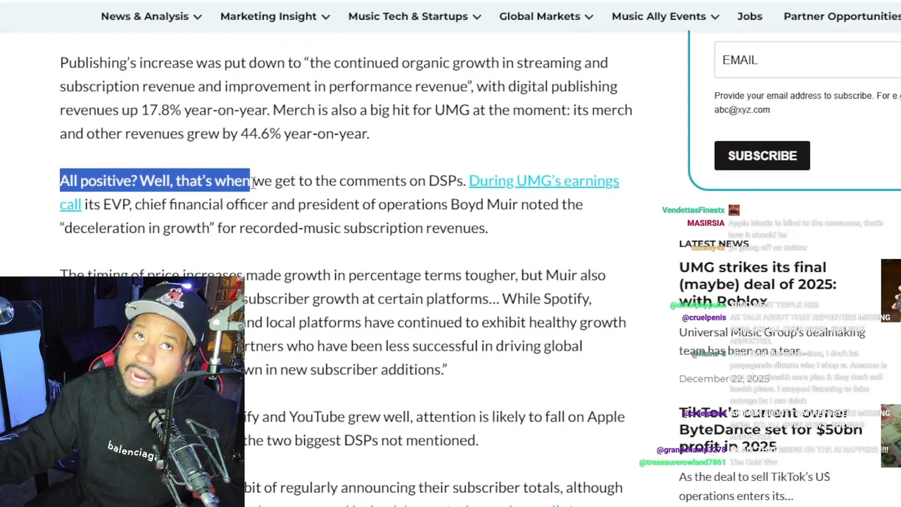Image resolution: width=901 pixels, height=507 pixels.
Task: Expand the Music Tech & Startups chevron
Action: click(477, 17)
